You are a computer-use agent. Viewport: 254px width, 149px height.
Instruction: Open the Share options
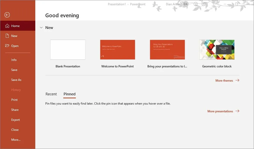(x=15, y=110)
